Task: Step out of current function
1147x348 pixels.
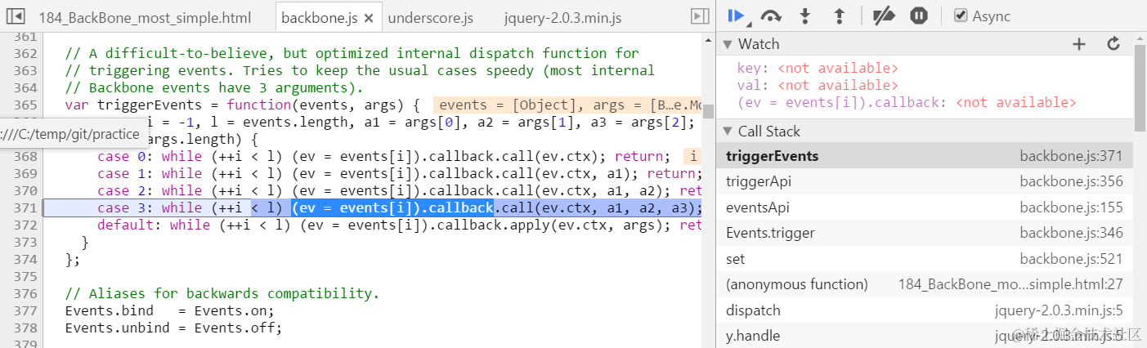Action: (838, 16)
